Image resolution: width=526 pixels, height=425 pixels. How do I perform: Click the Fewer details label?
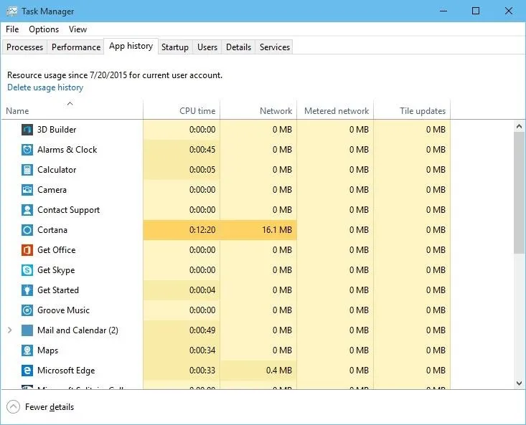point(50,407)
